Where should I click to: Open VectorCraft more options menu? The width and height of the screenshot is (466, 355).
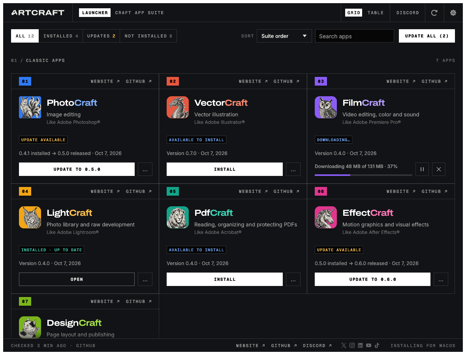pos(293,169)
